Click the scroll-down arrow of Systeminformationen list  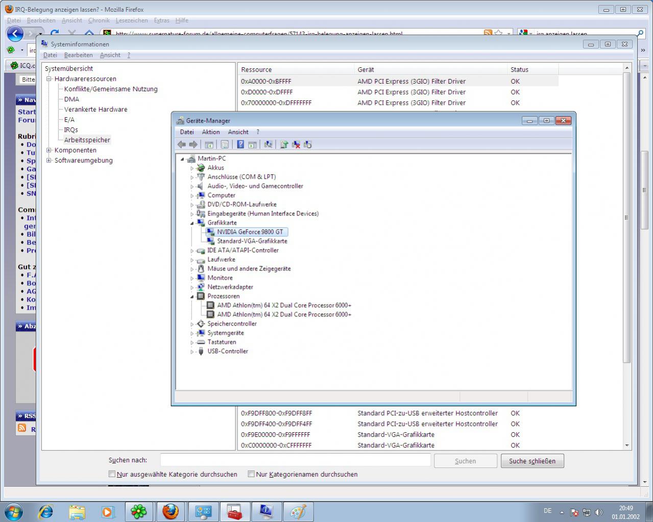point(627,445)
